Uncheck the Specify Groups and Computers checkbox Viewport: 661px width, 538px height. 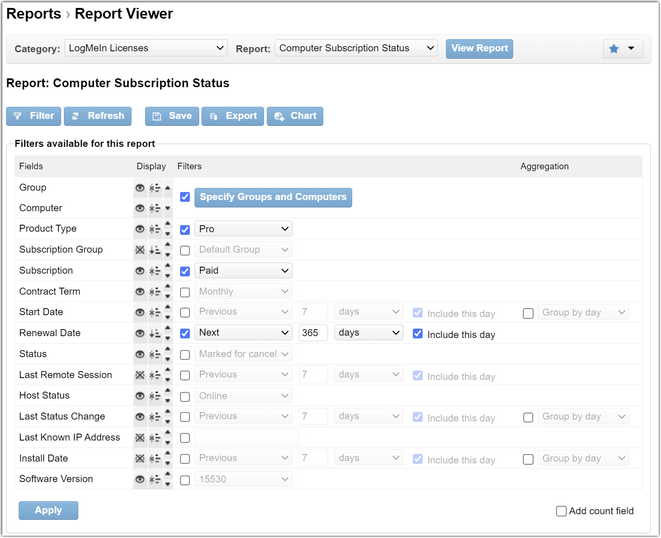185,197
